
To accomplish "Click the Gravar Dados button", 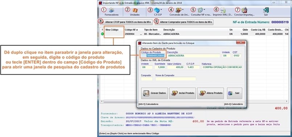I will pyautogui.click(x=155, y=93).
